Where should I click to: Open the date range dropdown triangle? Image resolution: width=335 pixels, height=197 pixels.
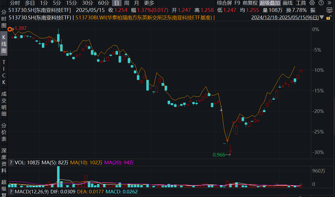pos(322,17)
